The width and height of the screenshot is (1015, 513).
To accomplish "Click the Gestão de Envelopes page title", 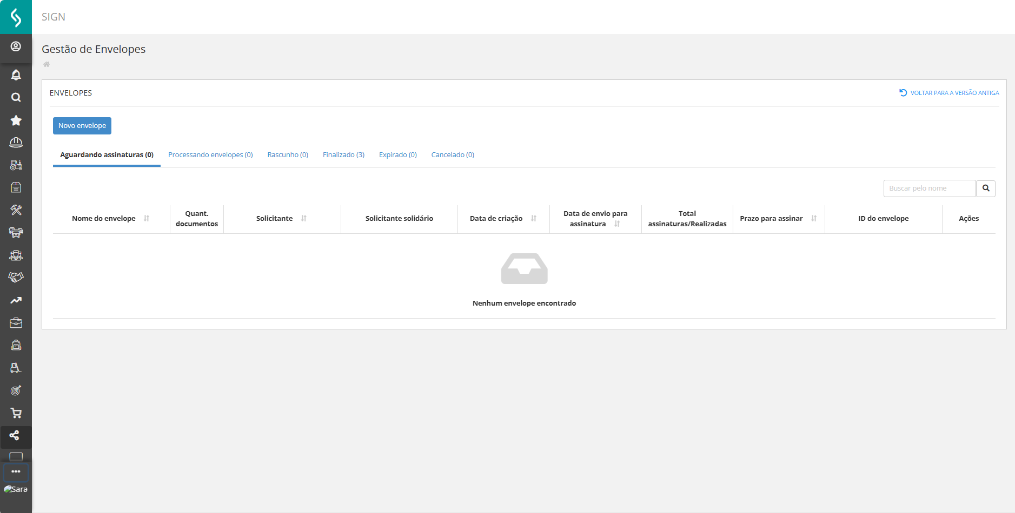I will (94, 49).
